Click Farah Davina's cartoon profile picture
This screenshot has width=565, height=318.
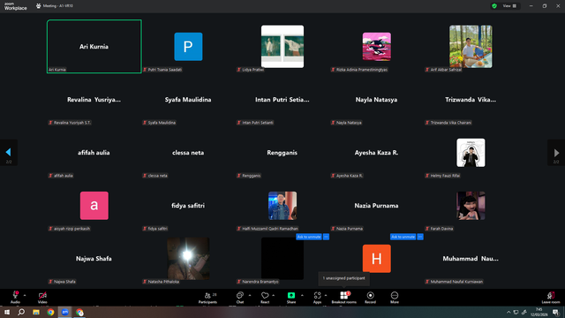click(471, 206)
